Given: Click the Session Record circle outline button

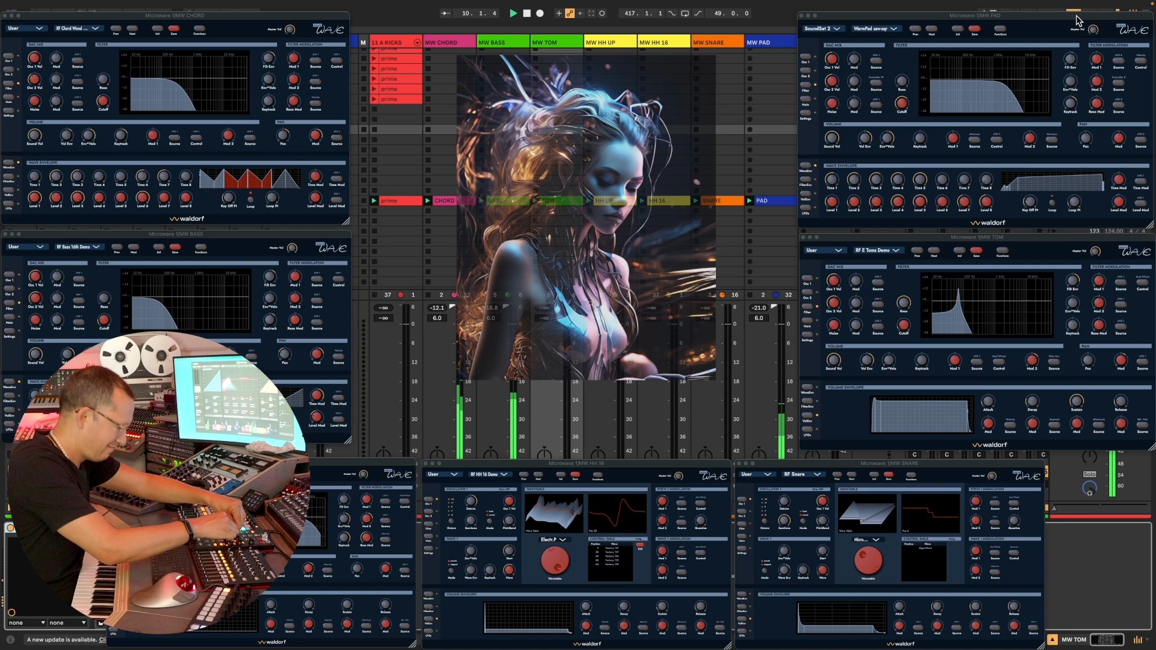Looking at the screenshot, I should pyautogui.click(x=602, y=13).
